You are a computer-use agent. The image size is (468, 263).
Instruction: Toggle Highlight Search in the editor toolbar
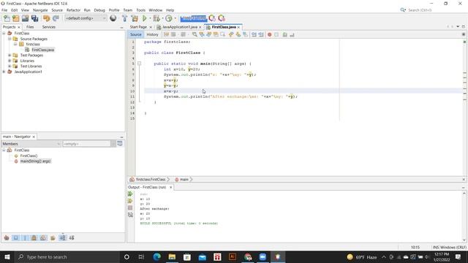(216, 34)
